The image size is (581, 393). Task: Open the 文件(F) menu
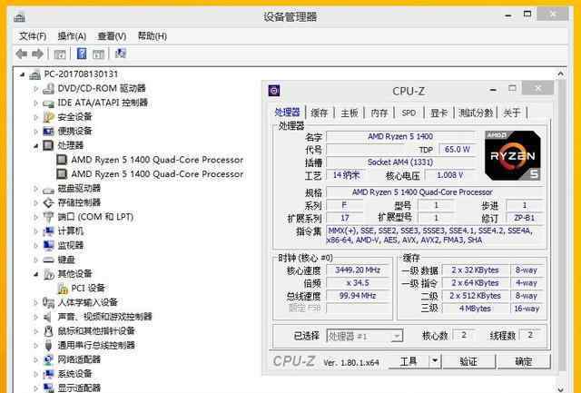pos(33,36)
